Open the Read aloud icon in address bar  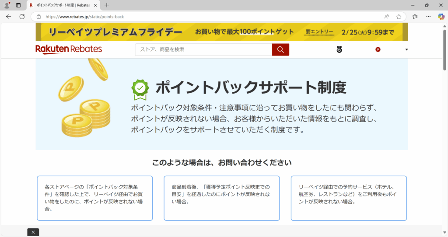387,17
